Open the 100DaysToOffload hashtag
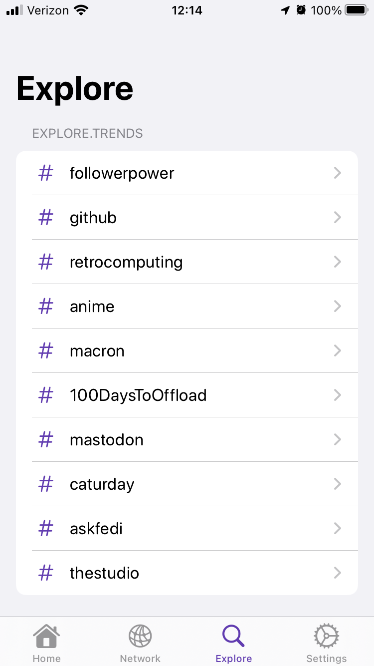This screenshot has height=666, width=374. (138, 395)
